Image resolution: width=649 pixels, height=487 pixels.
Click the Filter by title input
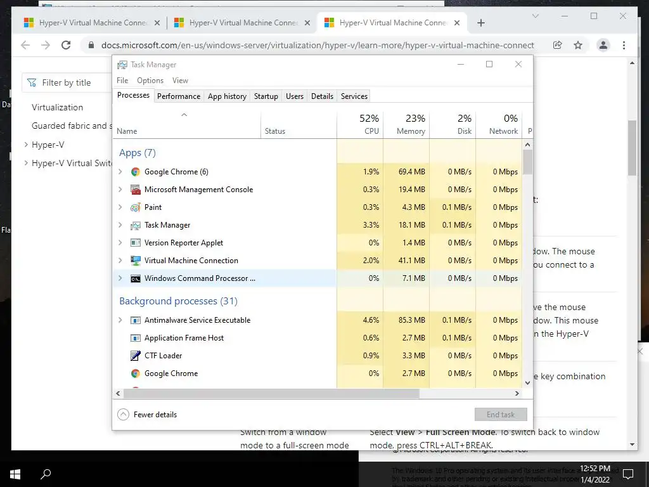[67, 83]
